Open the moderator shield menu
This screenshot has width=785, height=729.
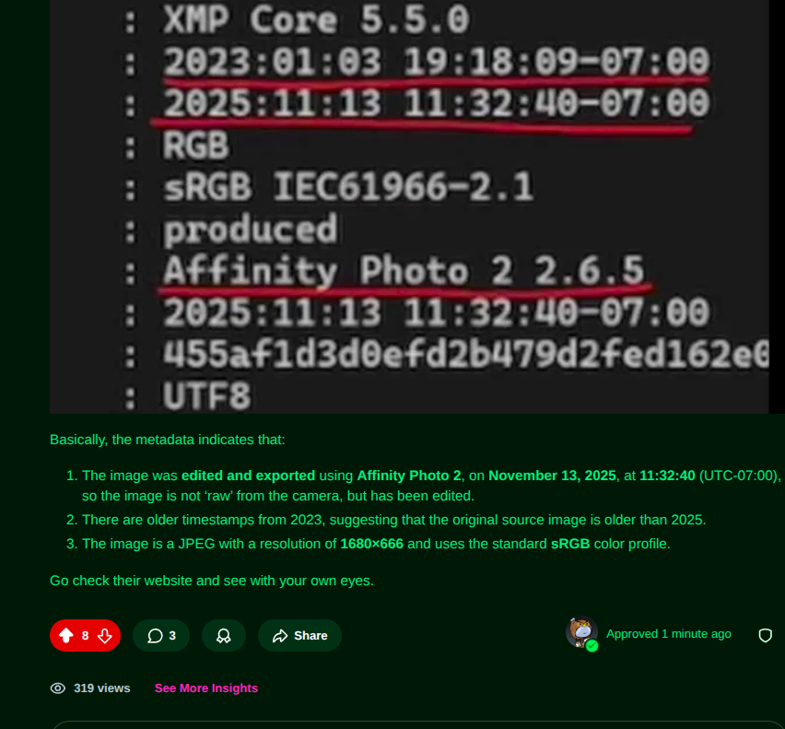pos(765,635)
